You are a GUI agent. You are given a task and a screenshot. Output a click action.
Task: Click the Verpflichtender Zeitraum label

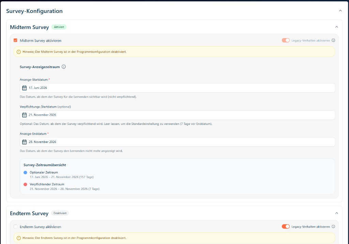(47, 184)
